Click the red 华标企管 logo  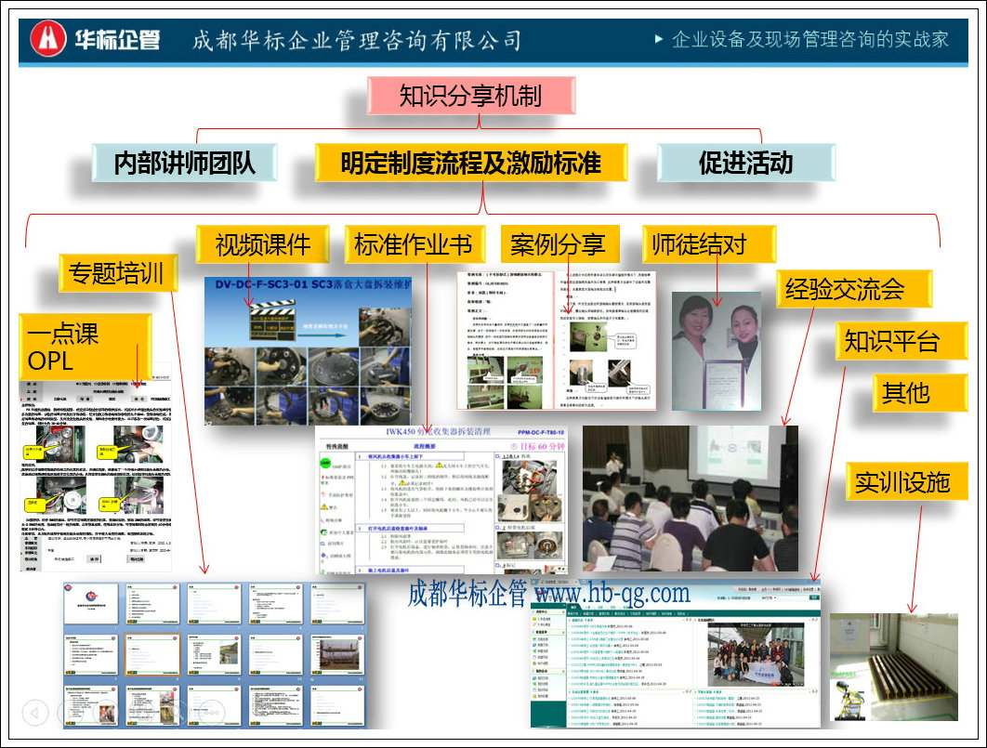pyautogui.click(x=95, y=39)
